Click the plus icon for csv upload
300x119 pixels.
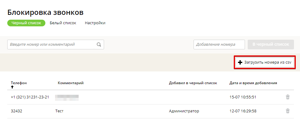240,62
